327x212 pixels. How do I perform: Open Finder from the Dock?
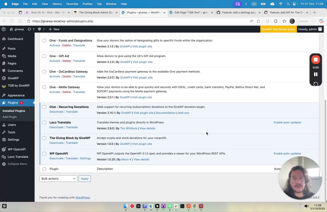(126, 206)
